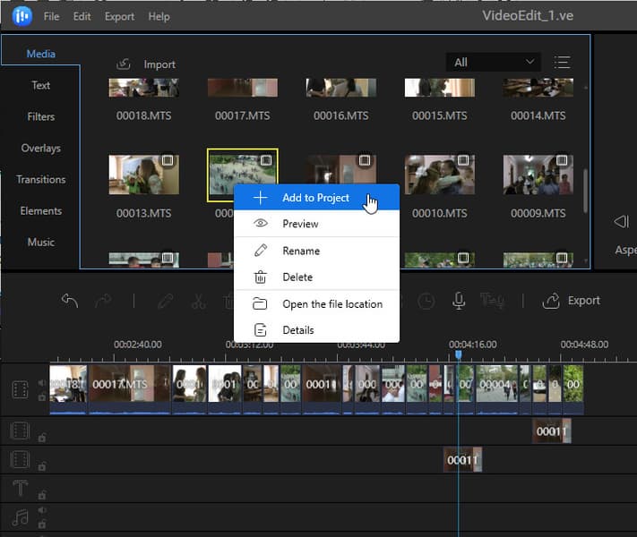Image resolution: width=637 pixels, height=537 pixels.
Task: Open the File menu
Action: point(52,16)
